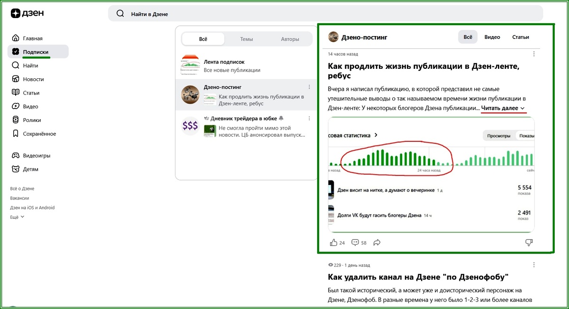The image size is (569, 309).
Task: Expand the post with Читать далее
Action: (503, 108)
